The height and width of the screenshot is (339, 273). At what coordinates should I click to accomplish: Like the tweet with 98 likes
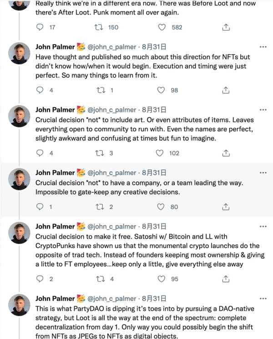point(161,90)
